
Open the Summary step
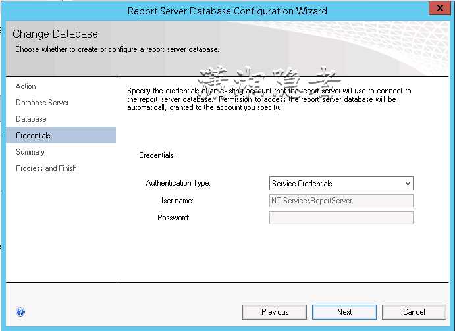[30, 152]
